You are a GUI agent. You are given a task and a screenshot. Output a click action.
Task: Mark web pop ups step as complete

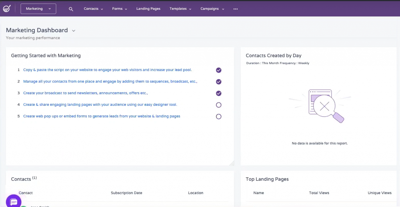pos(219,116)
